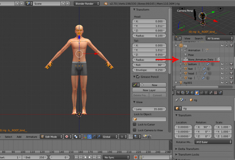The height and width of the screenshot is (160, 235).
Task: Open the Blender Render engine dropdown
Action: click(x=87, y=3)
